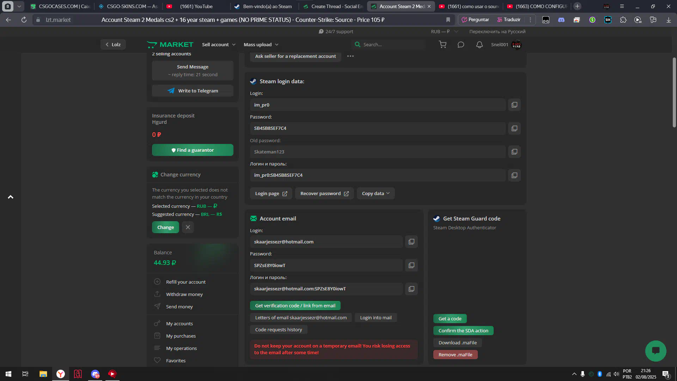Click Login page button
Screen dimensions: 677x381
pos(271,193)
